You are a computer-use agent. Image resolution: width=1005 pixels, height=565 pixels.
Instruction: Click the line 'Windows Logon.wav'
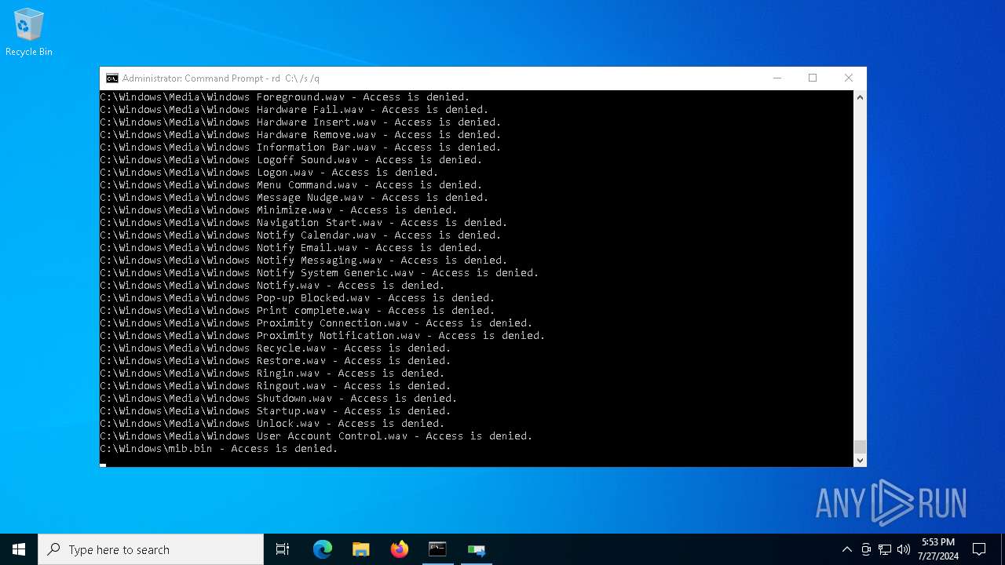pyautogui.click(x=269, y=173)
